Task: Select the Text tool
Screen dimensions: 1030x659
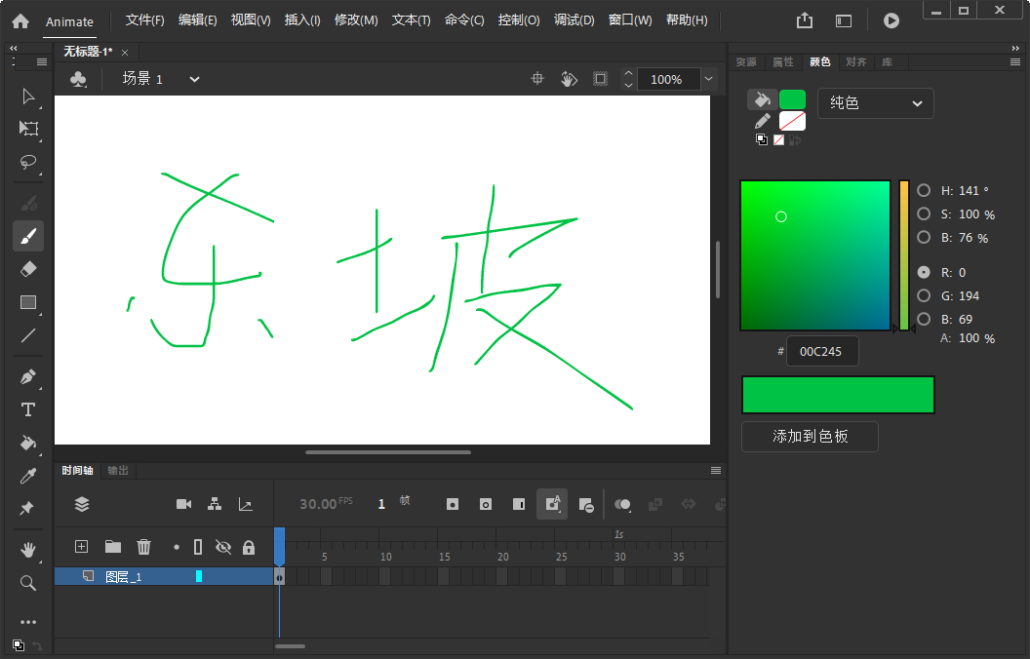Action: [x=28, y=409]
